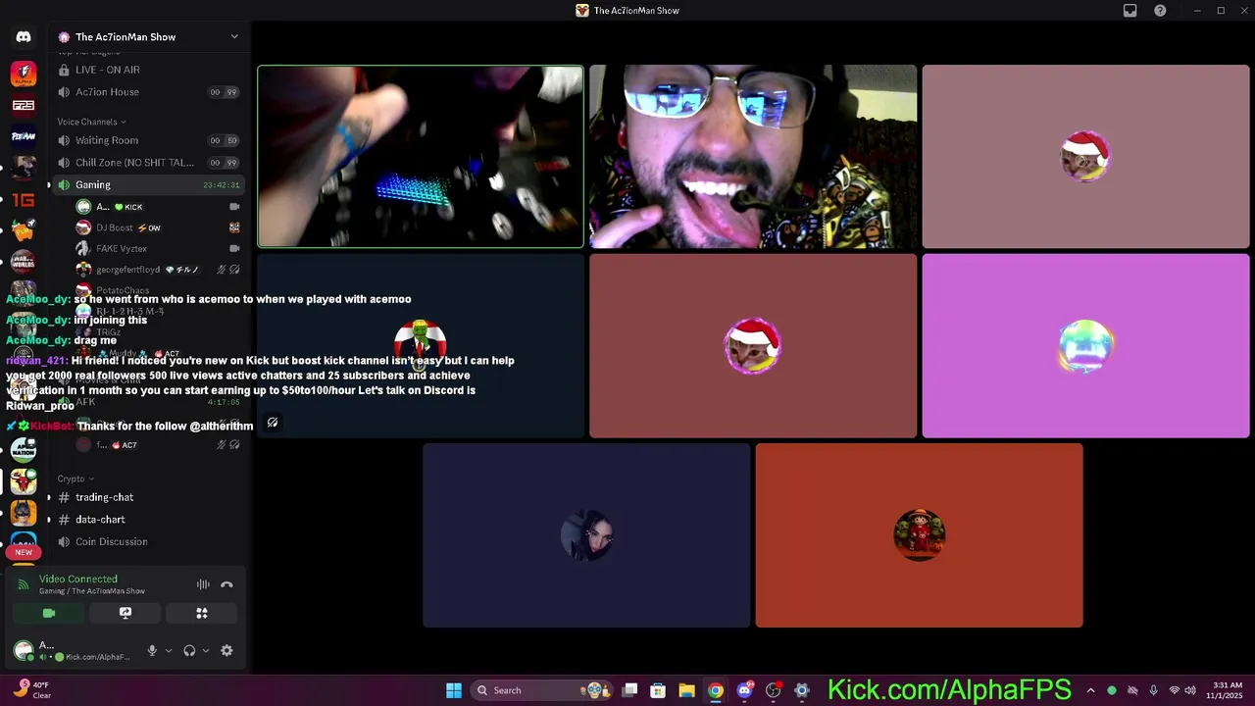1255x706 pixels.
Task: Open File Explorer from taskbar
Action: pos(686,690)
